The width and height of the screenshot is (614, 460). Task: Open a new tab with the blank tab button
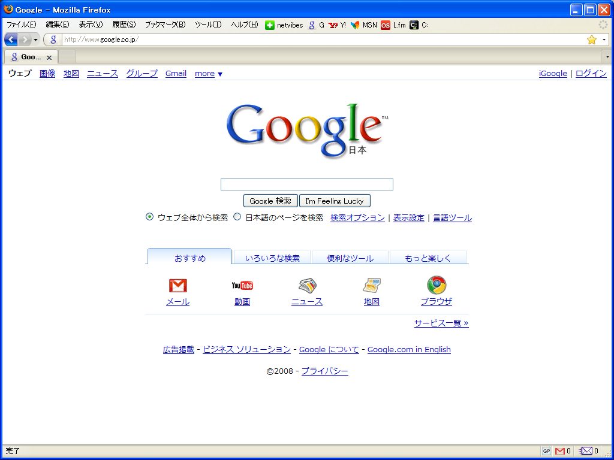(67, 57)
